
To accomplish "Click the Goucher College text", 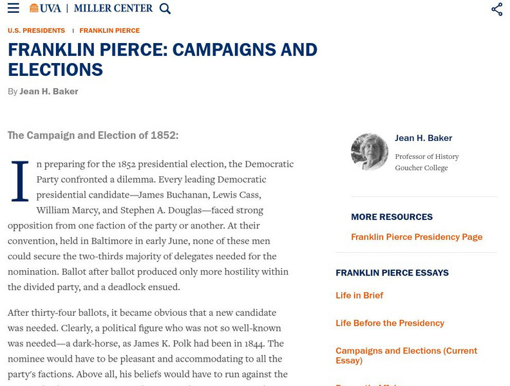I will coord(421,168).
